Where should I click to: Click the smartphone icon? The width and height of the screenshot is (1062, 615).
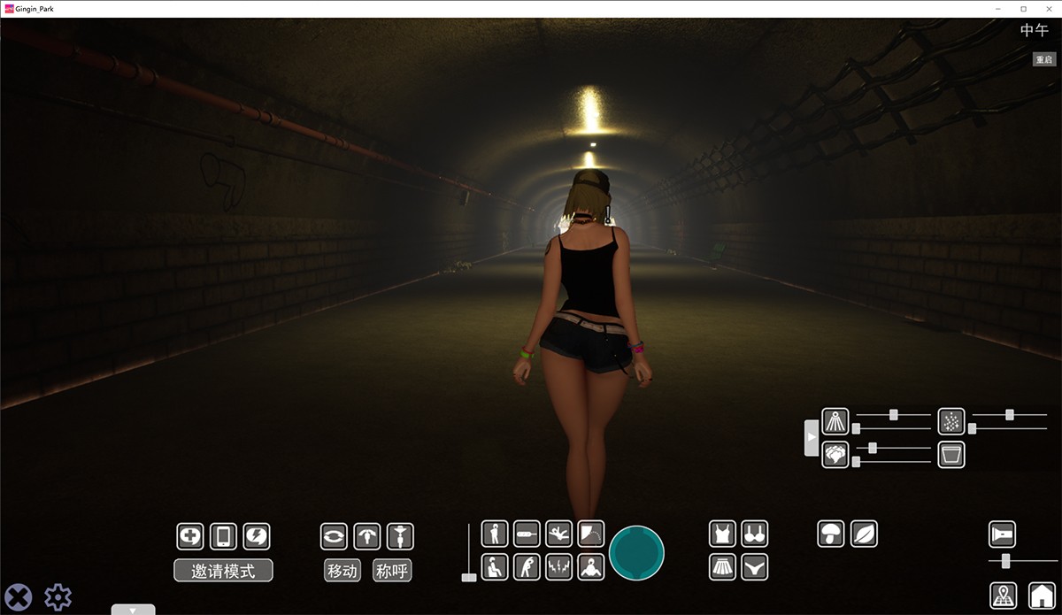[223, 536]
